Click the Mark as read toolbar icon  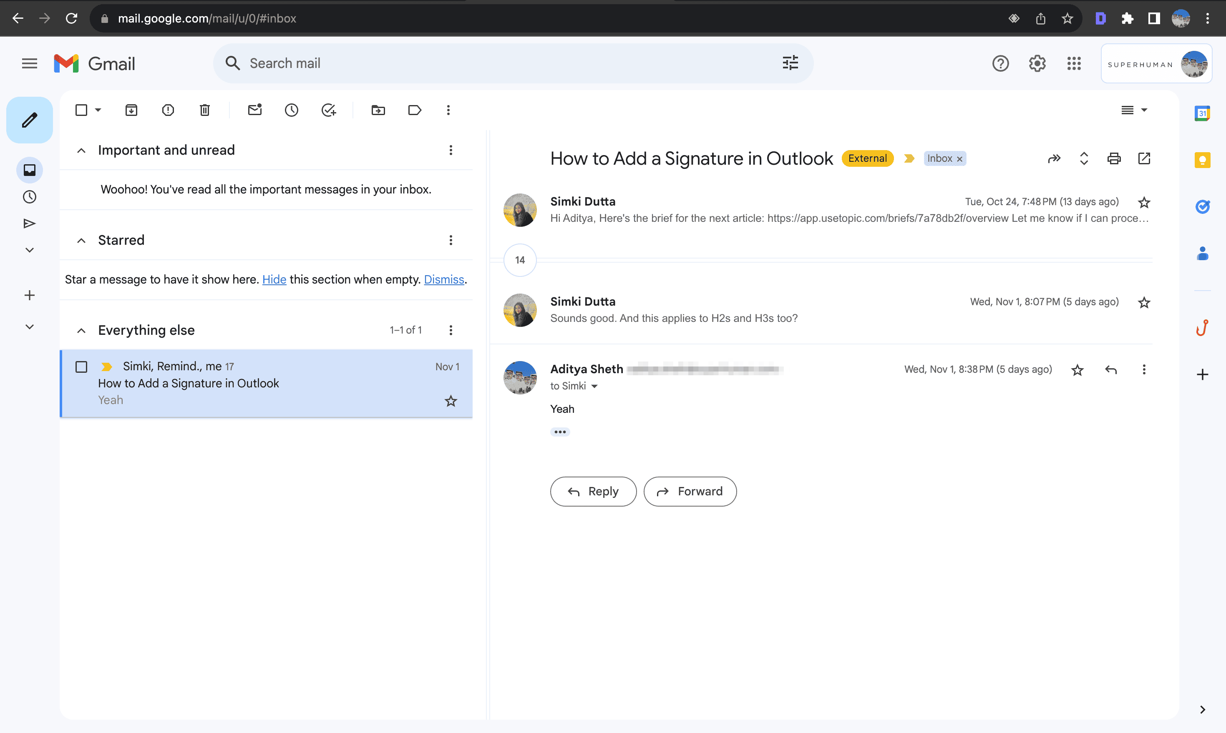click(x=255, y=109)
